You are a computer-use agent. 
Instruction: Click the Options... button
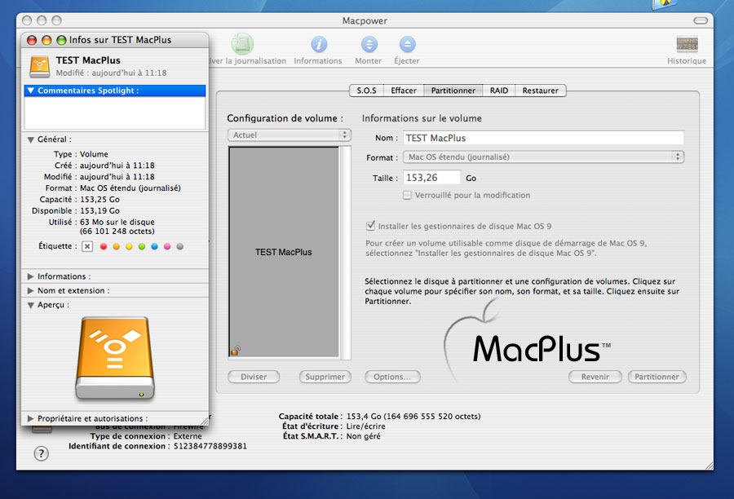(x=392, y=377)
